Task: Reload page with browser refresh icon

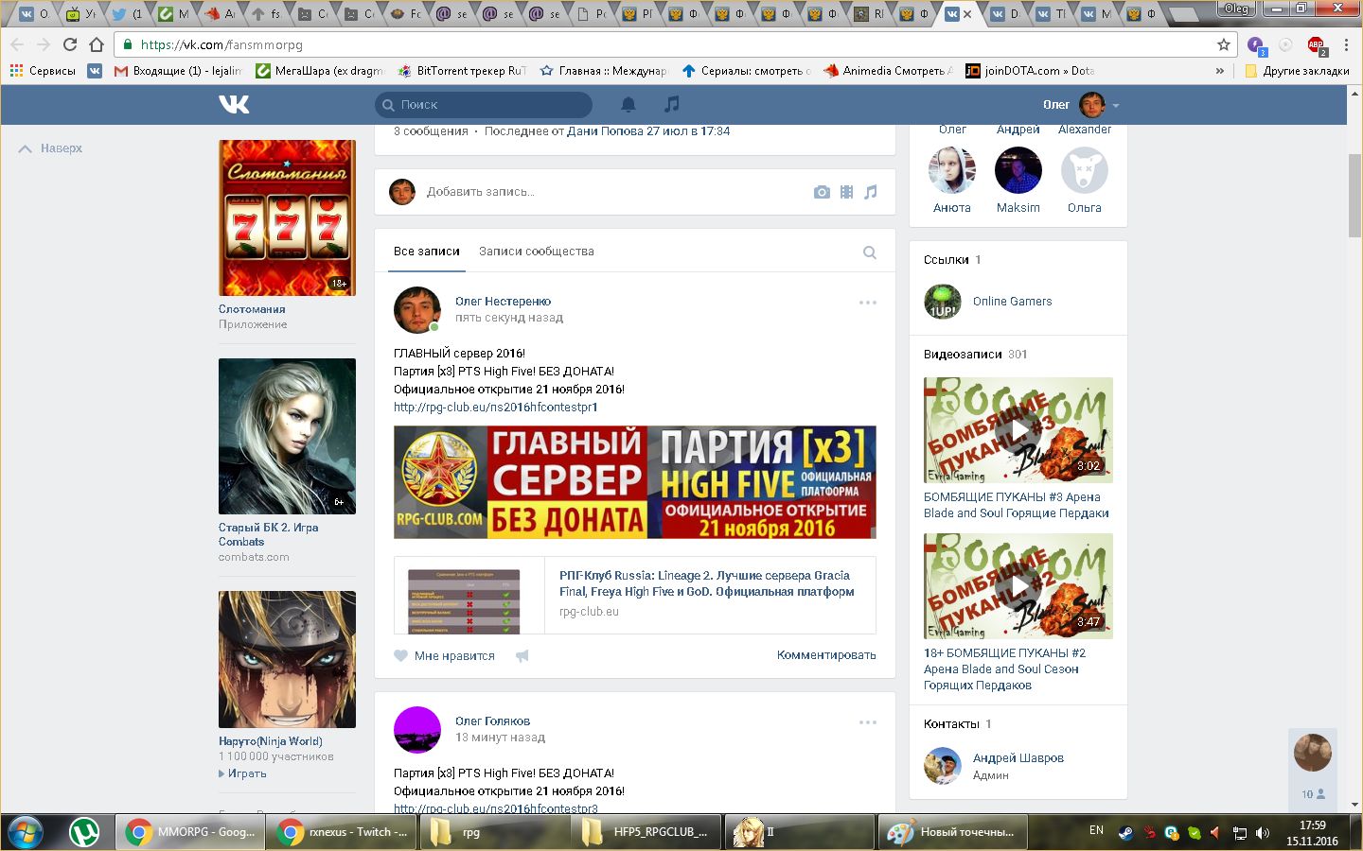Action: click(x=69, y=44)
